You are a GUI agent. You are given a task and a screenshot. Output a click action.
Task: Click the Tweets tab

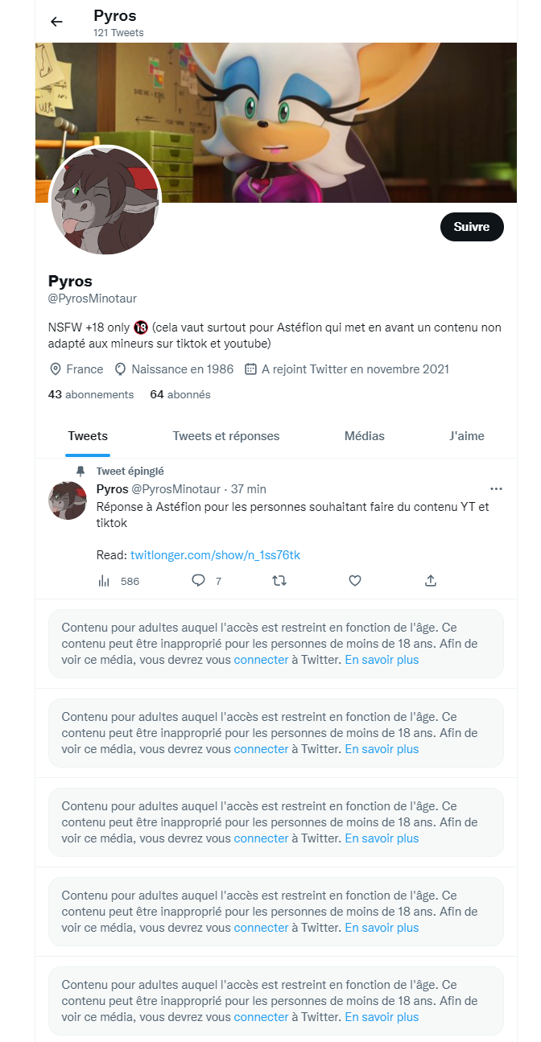click(x=88, y=436)
